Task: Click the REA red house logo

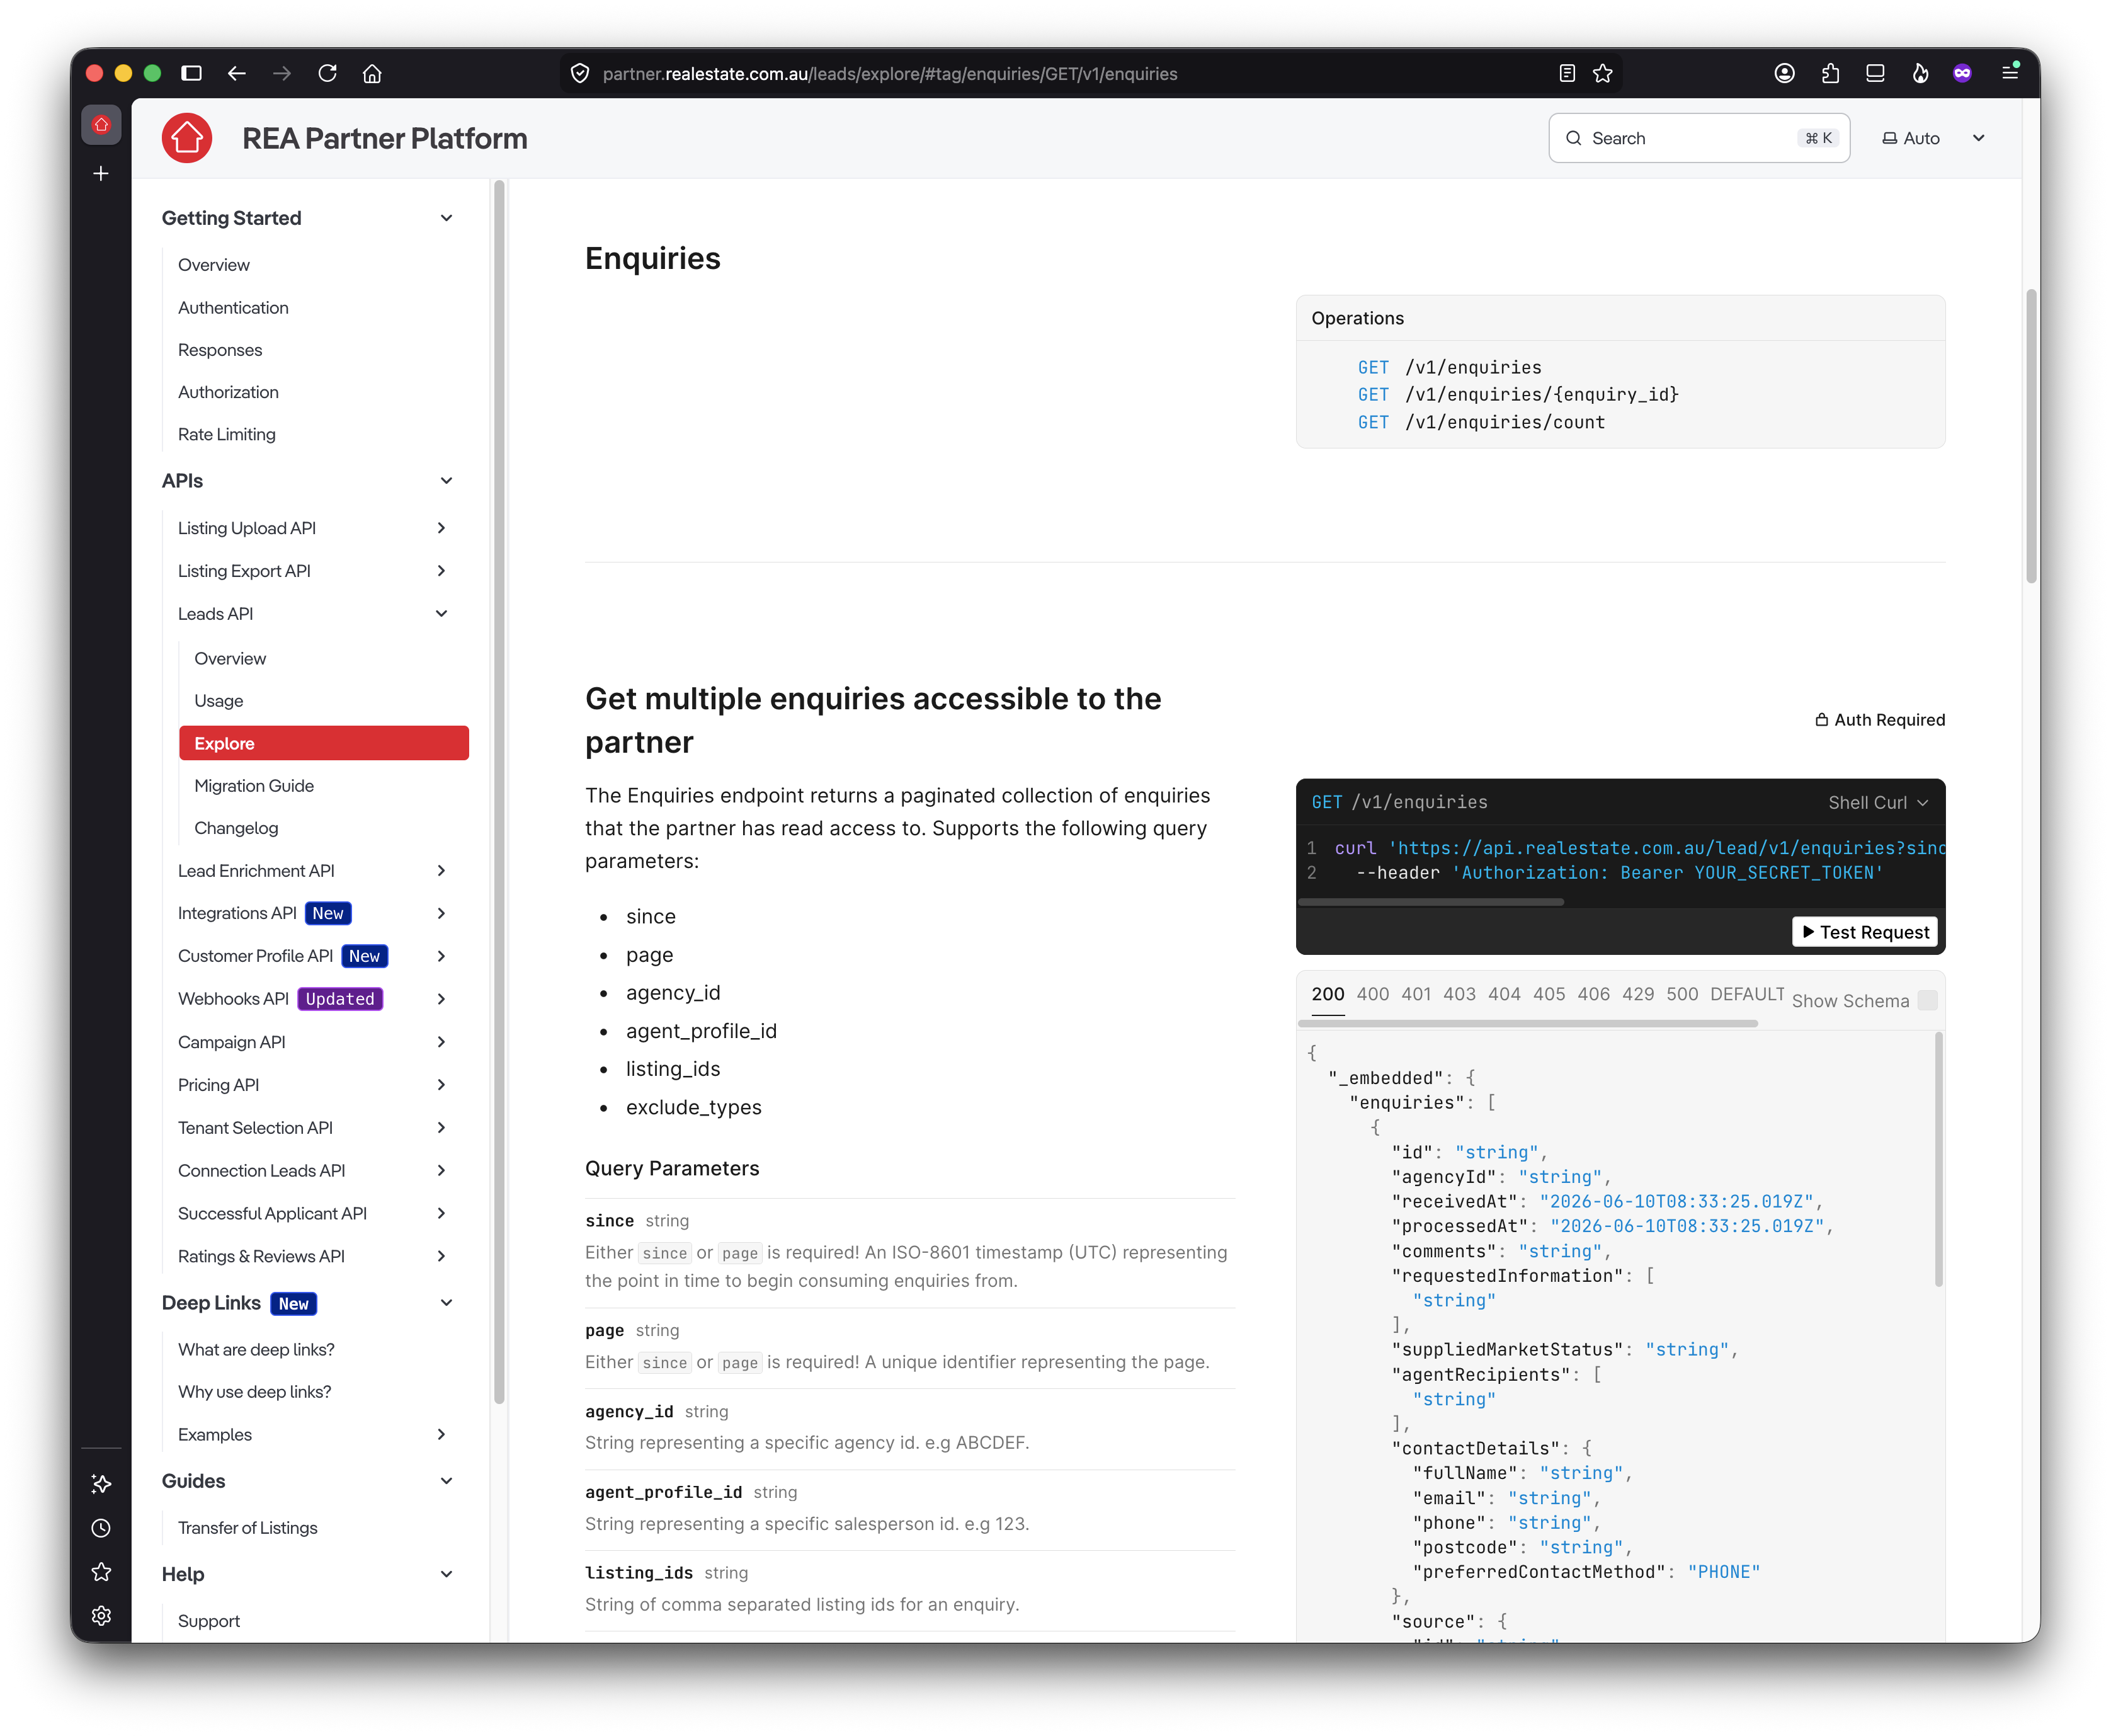Action: pos(187,138)
